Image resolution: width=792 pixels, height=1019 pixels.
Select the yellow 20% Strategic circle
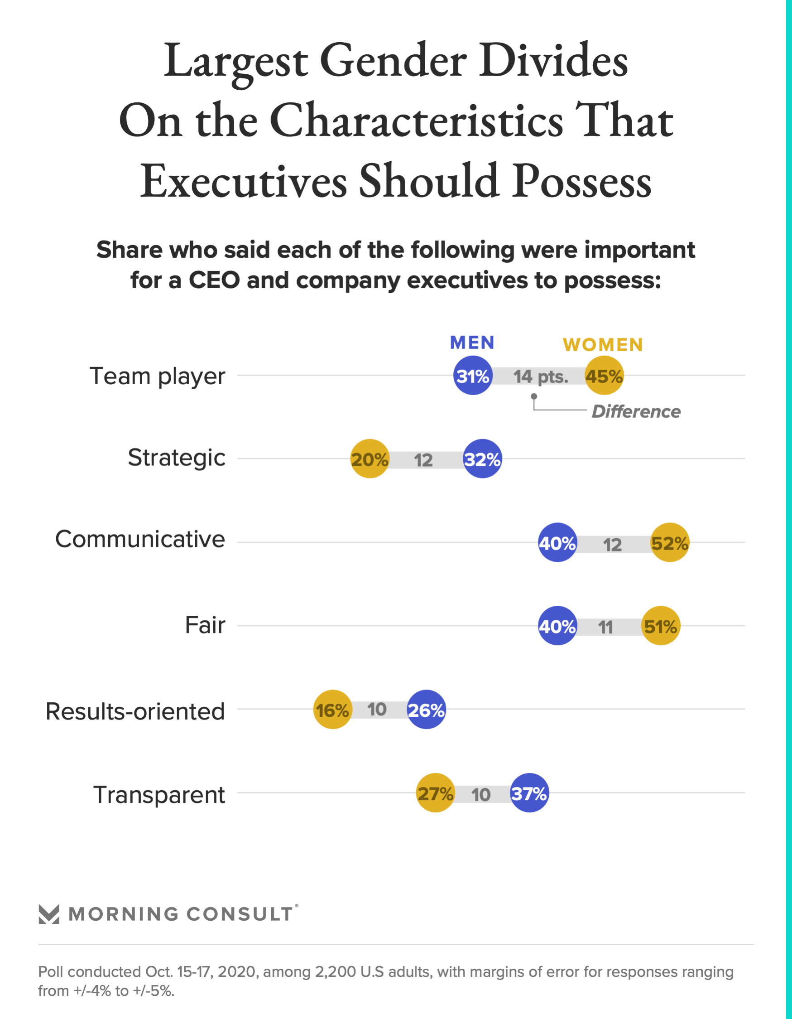(x=370, y=459)
